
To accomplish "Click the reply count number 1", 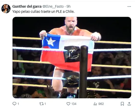I will point(18,104).
